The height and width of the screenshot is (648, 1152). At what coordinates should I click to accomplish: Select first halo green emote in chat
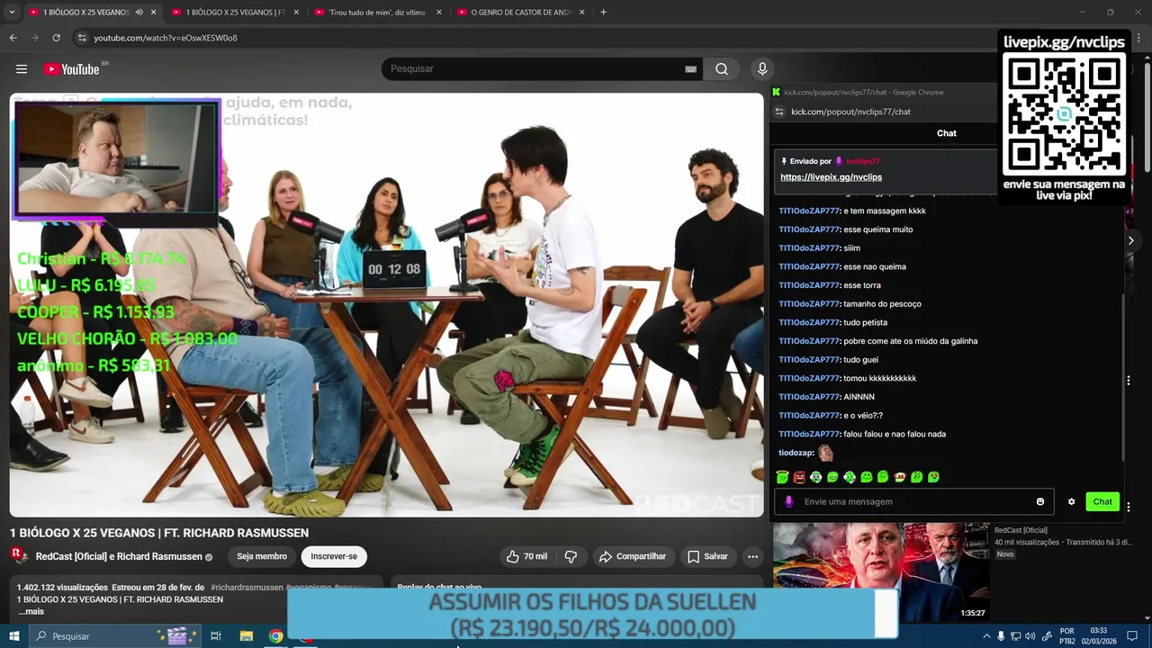(782, 477)
